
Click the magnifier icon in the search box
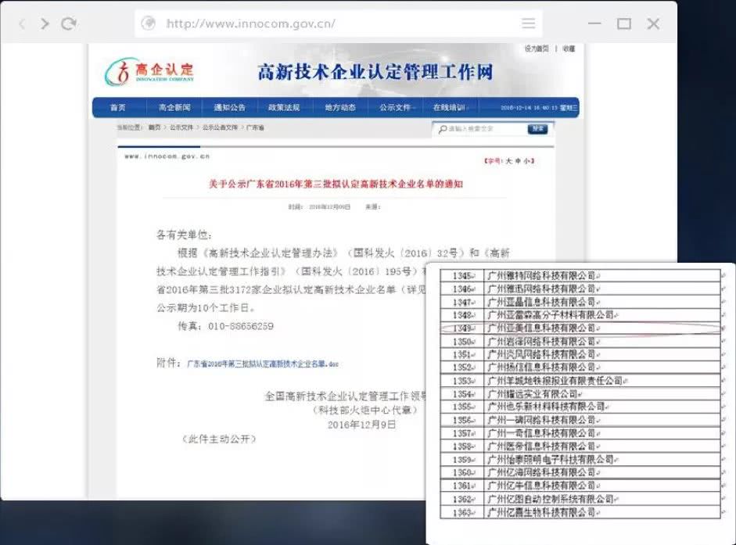click(x=442, y=129)
